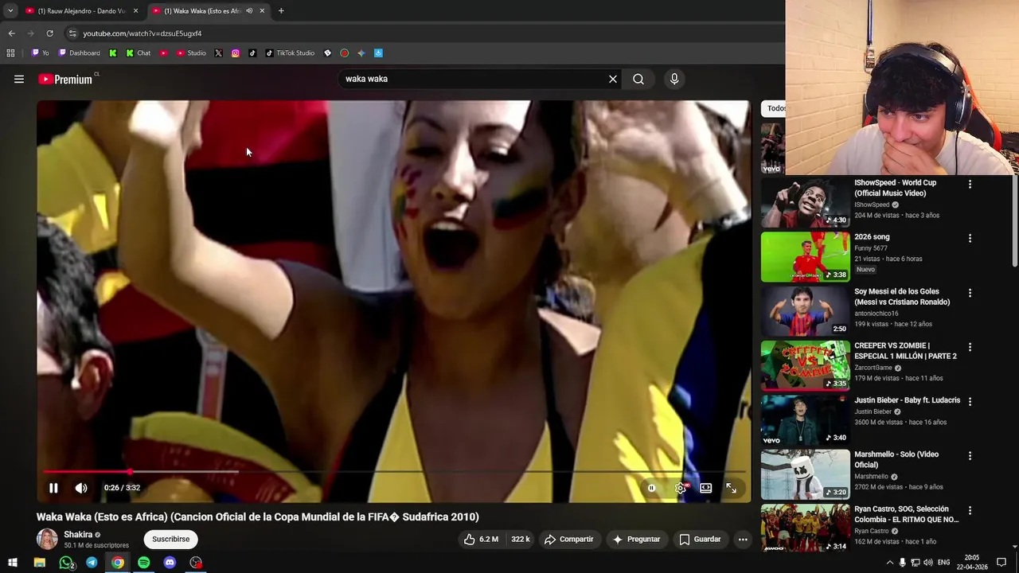Click the page vertical scrollbar
The image size is (1019, 573).
pyautogui.click(x=1014, y=223)
